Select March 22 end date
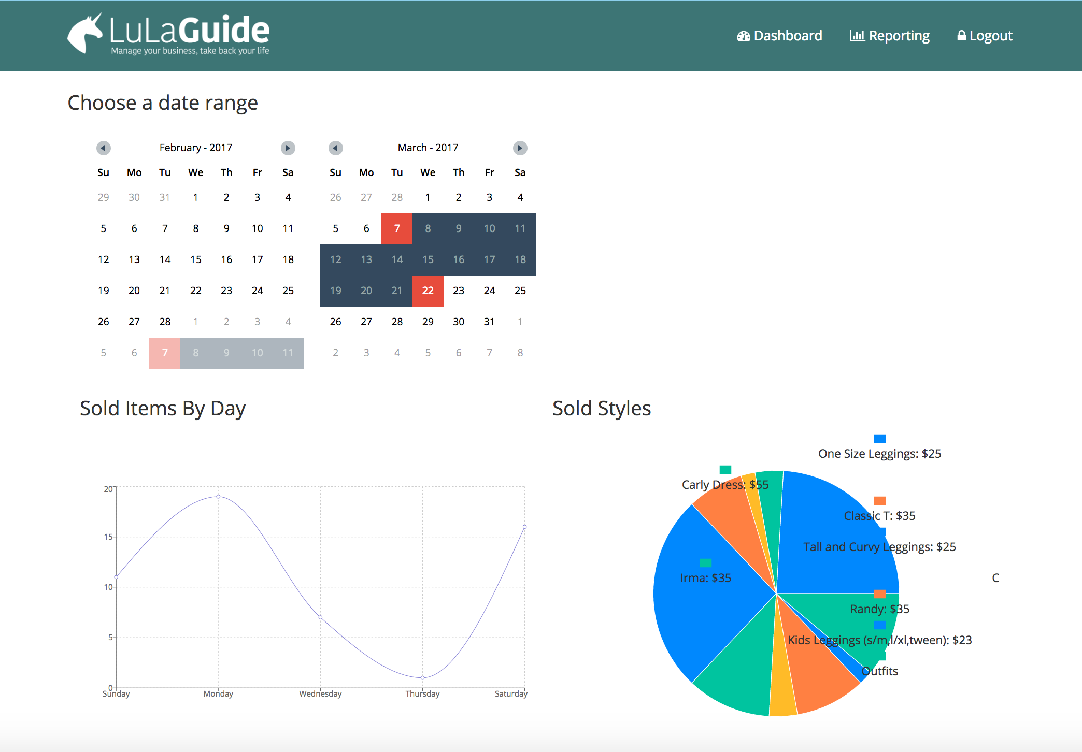Image resolution: width=1082 pixels, height=752 pixels. click(x=428, y=291)
